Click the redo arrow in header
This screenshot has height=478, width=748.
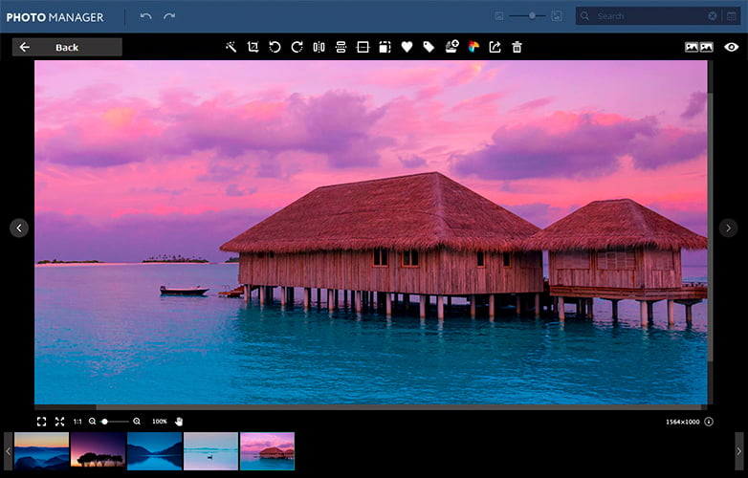169,16
